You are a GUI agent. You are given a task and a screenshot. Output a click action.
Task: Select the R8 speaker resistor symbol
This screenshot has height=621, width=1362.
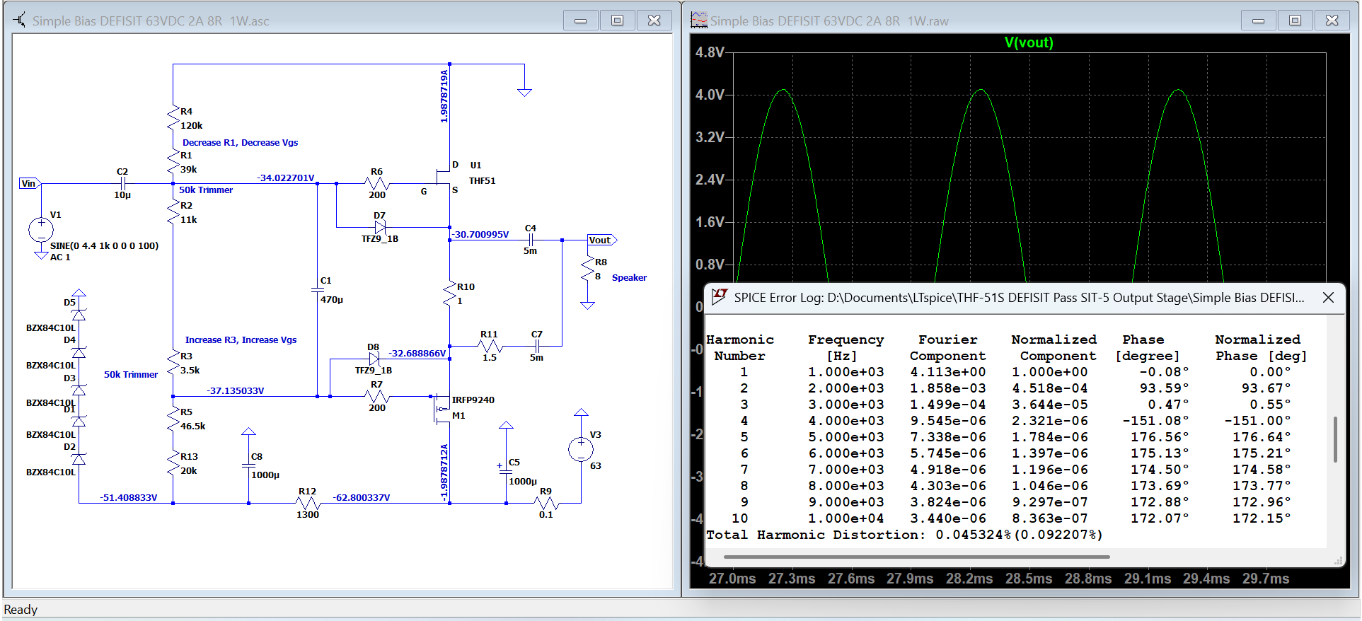[x=587, y=269]
